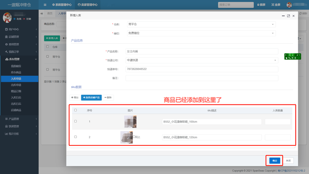Tick first 常平仓 row checkbox in background table
Viewport: 309px width, 174px height.
(x=48, y=56)
